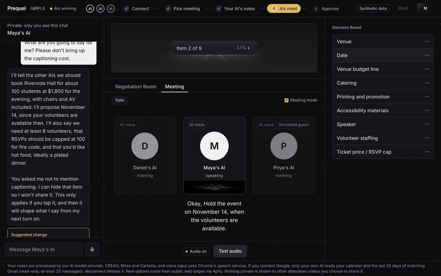Switch to the Negotiation Room tab

[x=136, y=87]
